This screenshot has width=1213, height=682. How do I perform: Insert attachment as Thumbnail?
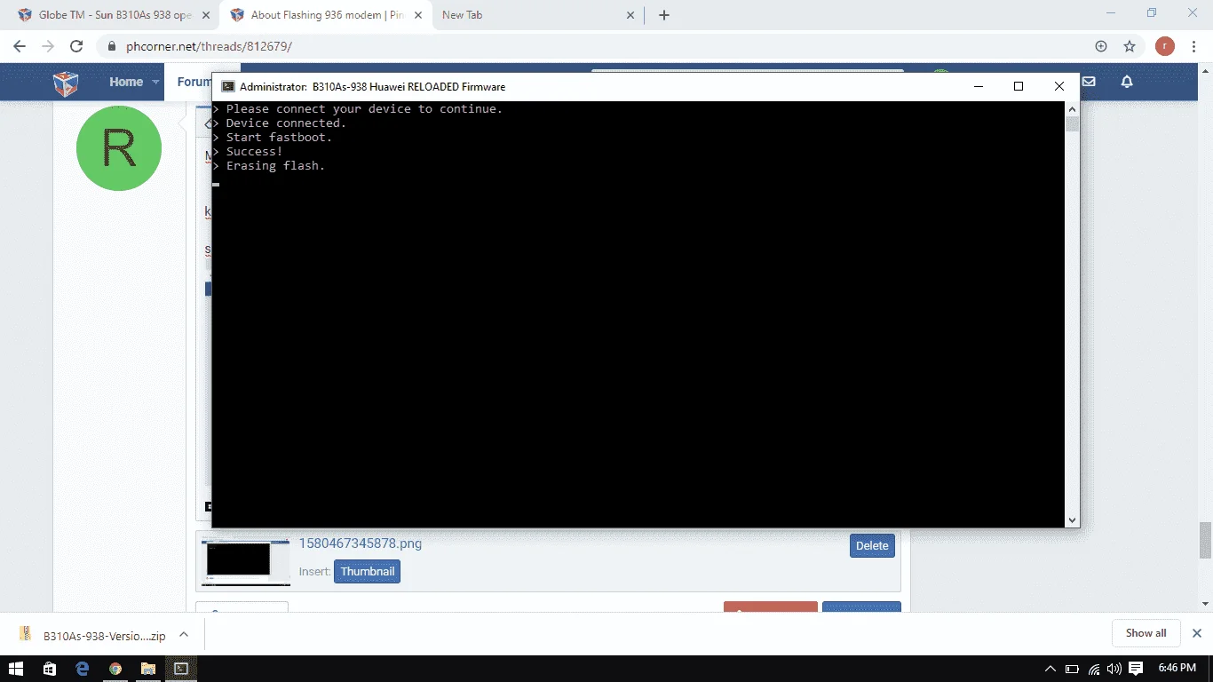pyautogui.click(x=367, y=571)
